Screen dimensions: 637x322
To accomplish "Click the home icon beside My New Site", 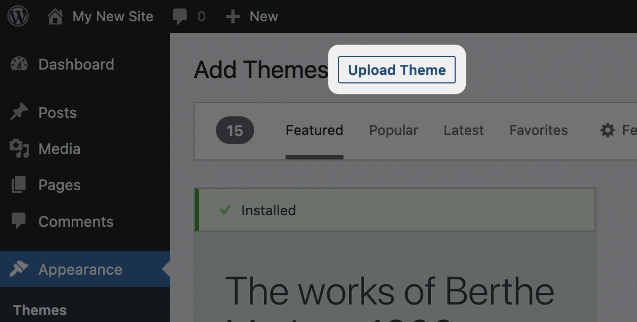I will pyautogui.click(x=55, y=16).
